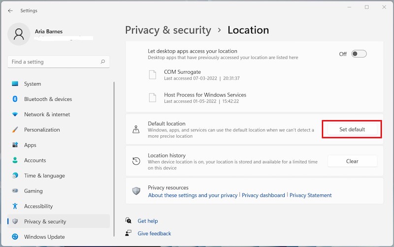Close the Settings window

[384, 7]
